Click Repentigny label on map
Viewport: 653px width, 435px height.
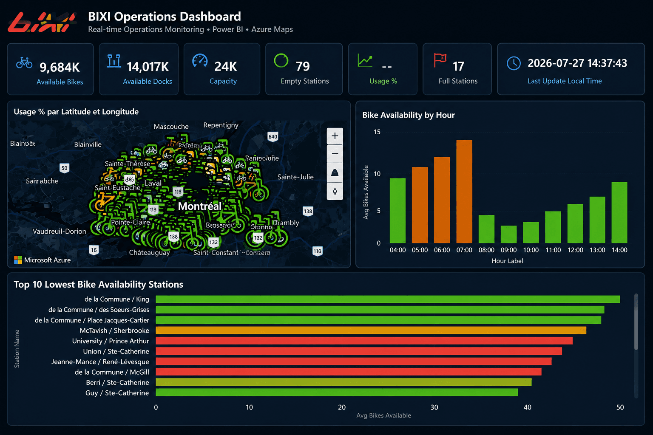coord(221,125)
